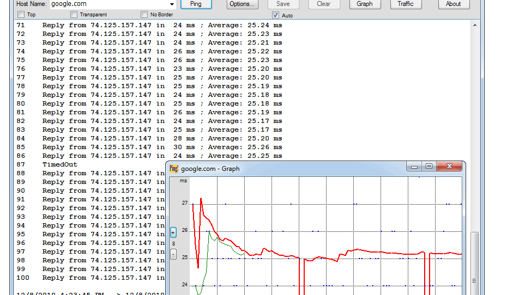Select log line 76 with 23 ms reply
The image size is (525, 295).
tap(149, 69)
